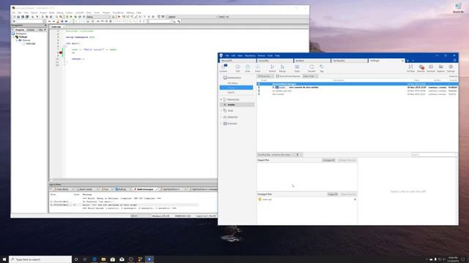Select File Status in SourceTree sidebar

[x=232, y=83]
